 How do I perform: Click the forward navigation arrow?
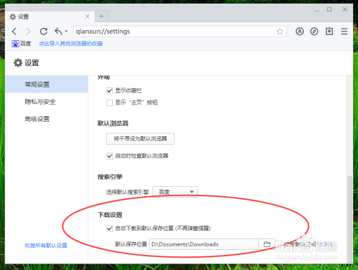point(29,32)
